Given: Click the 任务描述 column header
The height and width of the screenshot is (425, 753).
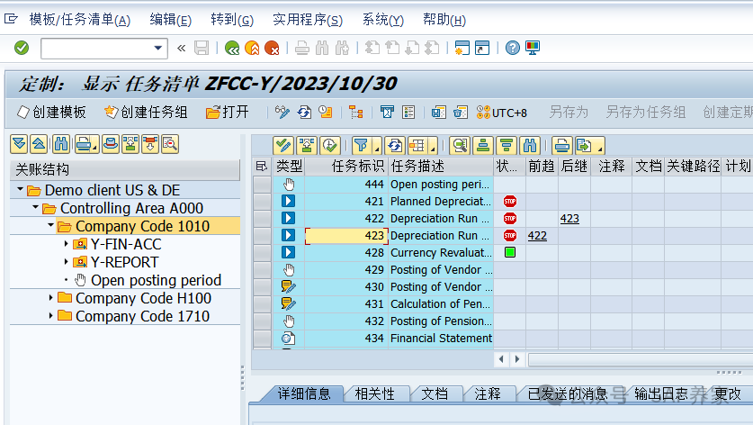Looking at the screenshot, I should click(x=440, y=167).
